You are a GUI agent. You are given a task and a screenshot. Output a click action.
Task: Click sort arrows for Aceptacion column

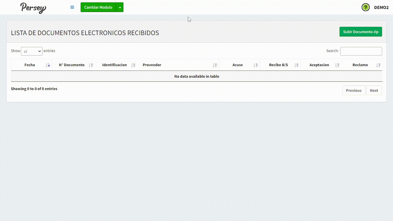click(x=337, y=65)
